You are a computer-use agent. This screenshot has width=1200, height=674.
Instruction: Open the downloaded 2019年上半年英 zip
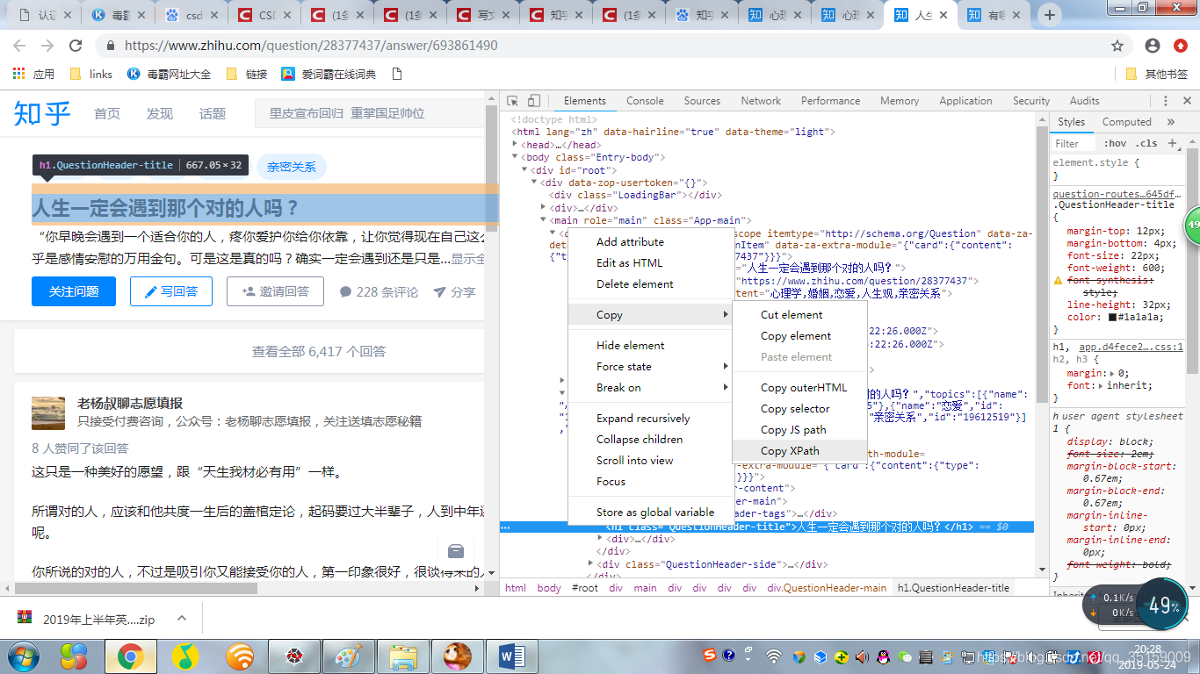(88, 619)
